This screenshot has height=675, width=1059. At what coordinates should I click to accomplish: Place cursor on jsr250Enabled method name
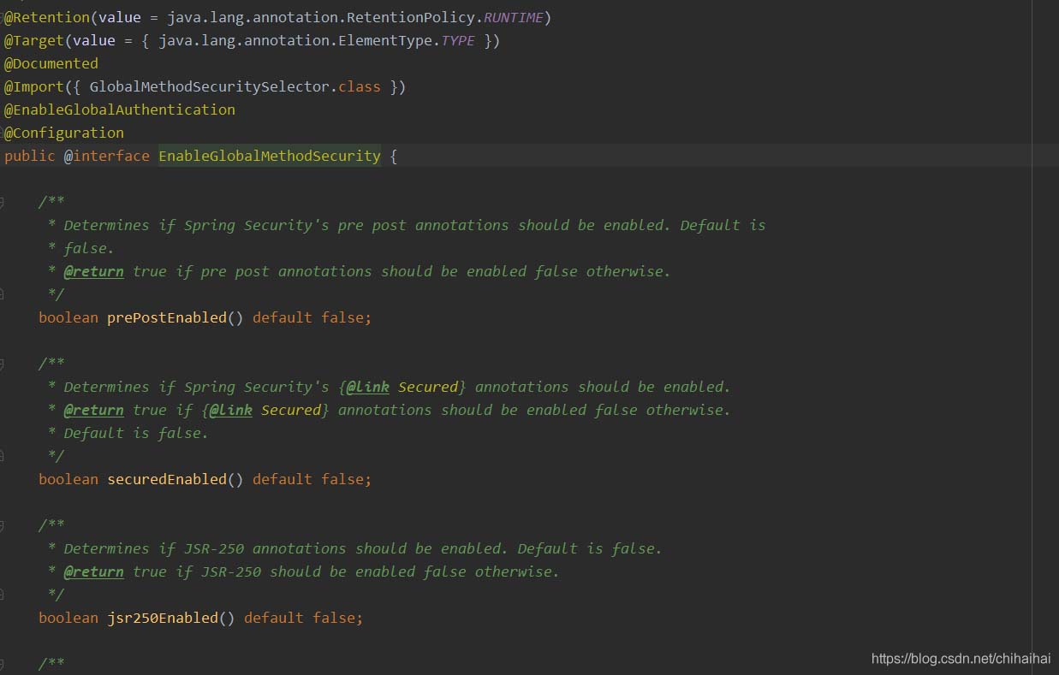(x=162, y=617)
